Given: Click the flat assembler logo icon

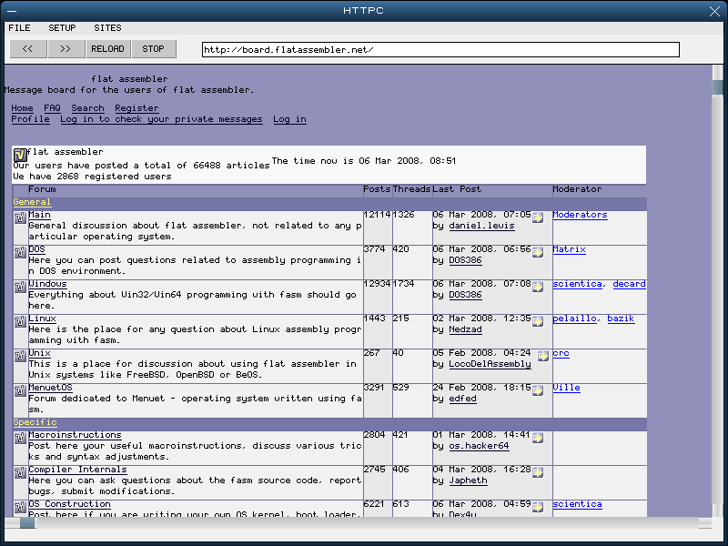Looking at the screenshot, I should (20, 155).
